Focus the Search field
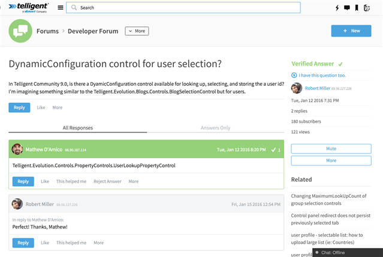This screenshot has height=257, width=383. [x=183, y=8]
